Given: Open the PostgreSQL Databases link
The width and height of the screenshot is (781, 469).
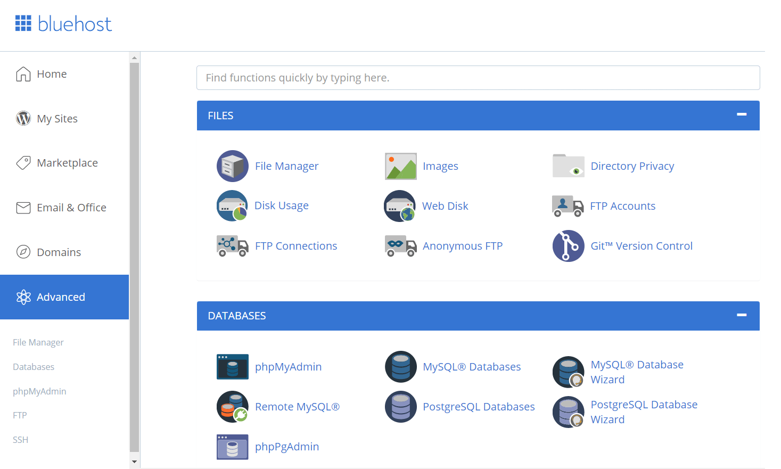Looking at the screenshot, I should point(479,406).
